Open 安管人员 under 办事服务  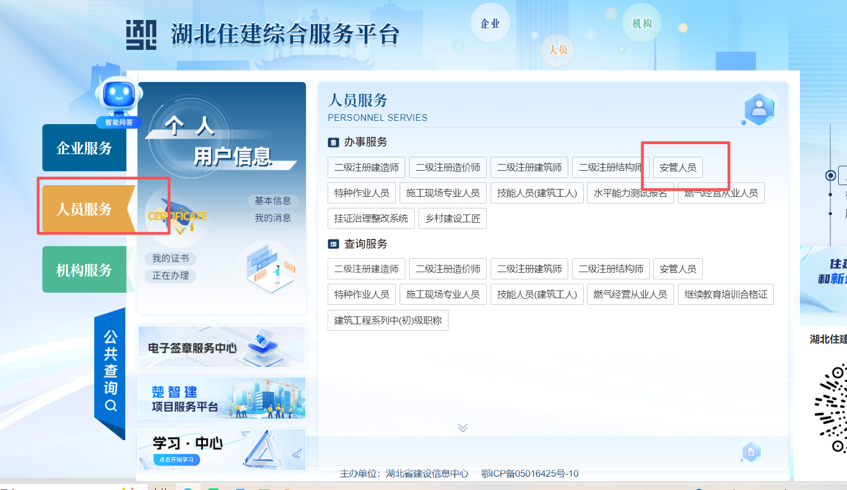[677, 167]
